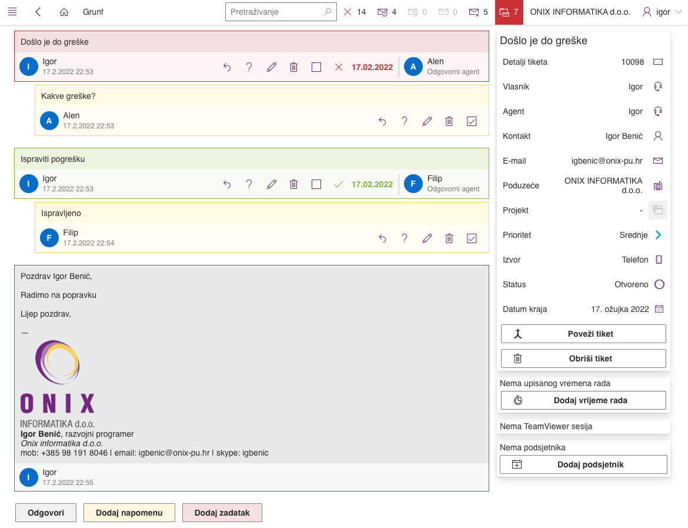Viewport: 688px width, 528px height.
Task: Open the red highlighted counter showing 7
Action: pyautogui.click(x=509, y=12)
